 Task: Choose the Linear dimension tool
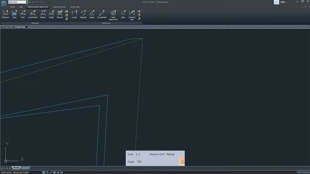coord(74,14)
